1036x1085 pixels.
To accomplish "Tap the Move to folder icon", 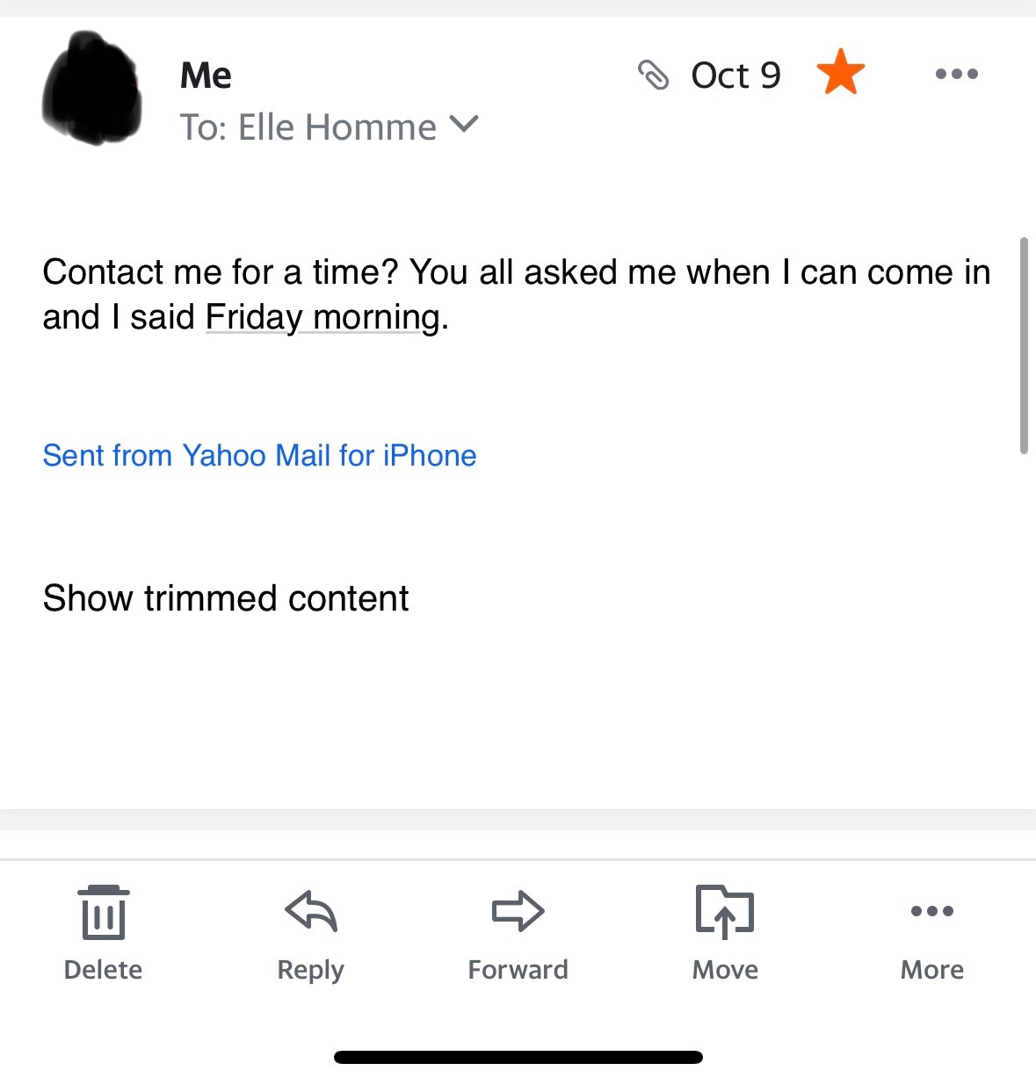I will 724,911.
